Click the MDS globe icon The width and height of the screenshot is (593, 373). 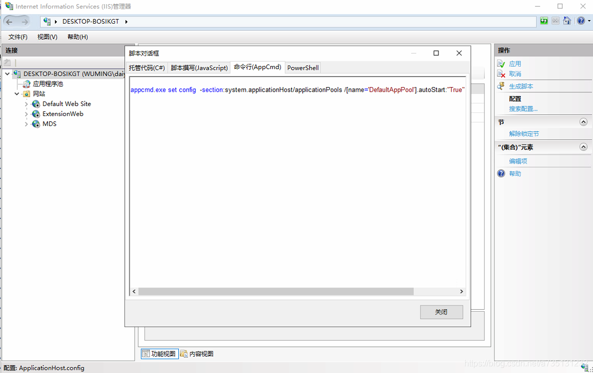pyautogui.click(x=36, y=124)
